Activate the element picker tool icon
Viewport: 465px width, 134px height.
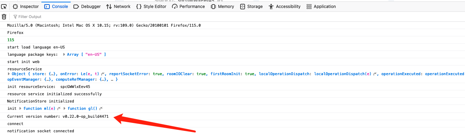tap(4, 7)
